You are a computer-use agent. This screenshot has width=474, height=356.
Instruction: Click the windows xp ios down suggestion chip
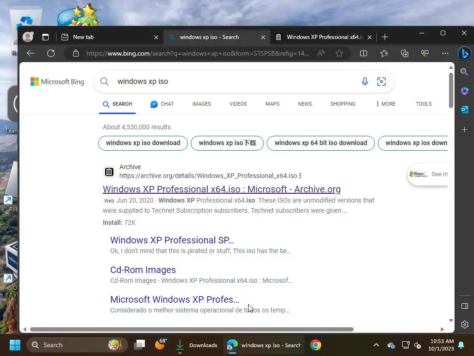tap(413, 143)
